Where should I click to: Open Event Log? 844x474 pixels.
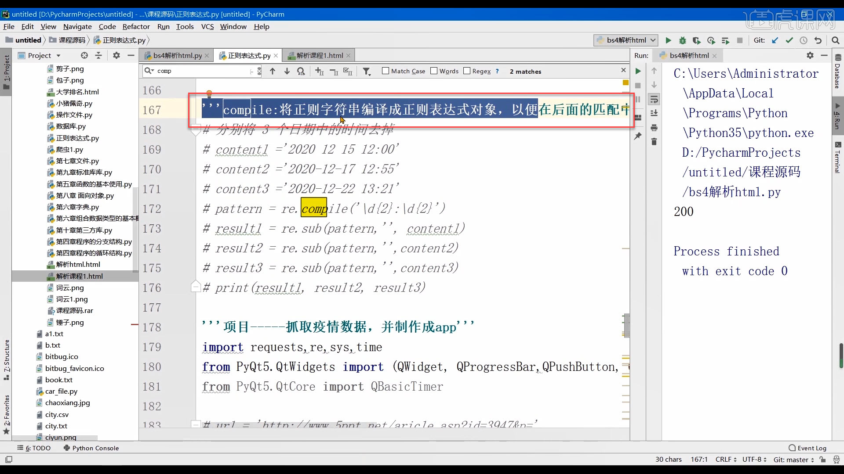(808, 448)
